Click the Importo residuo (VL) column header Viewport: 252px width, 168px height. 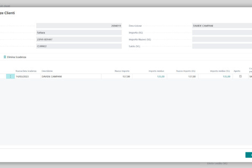click(x=220, y=71)
